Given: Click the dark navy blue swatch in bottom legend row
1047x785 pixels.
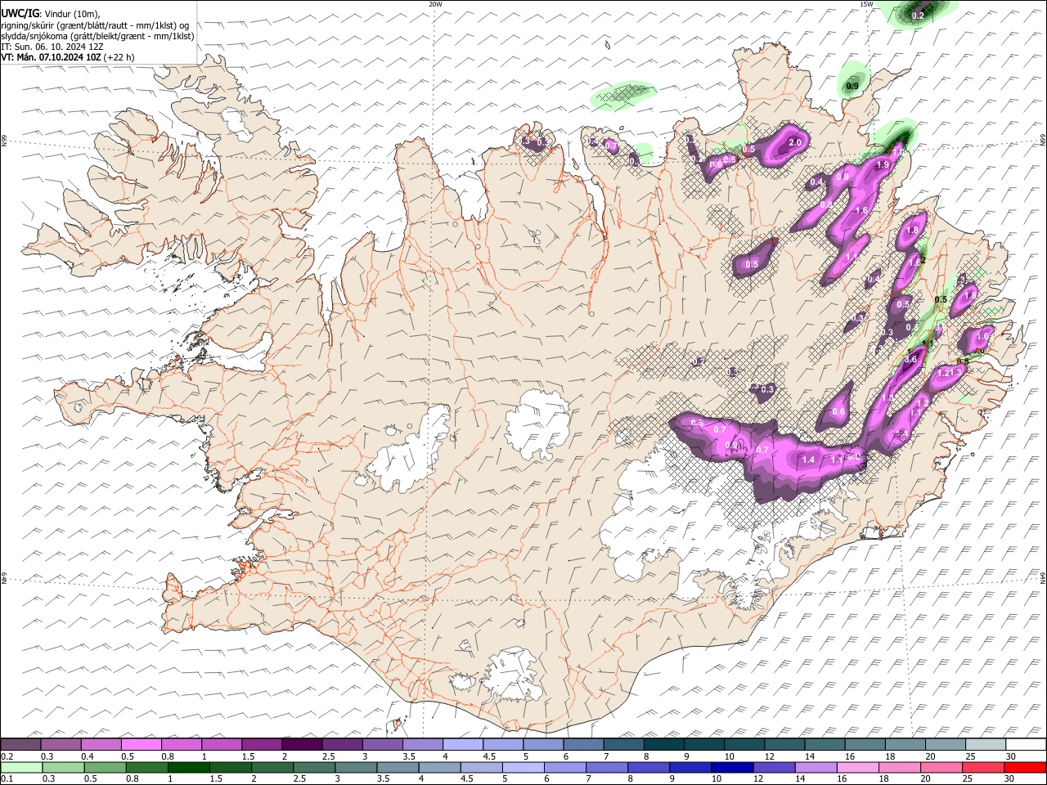Looking at the screenshot, I should [730, 767].
